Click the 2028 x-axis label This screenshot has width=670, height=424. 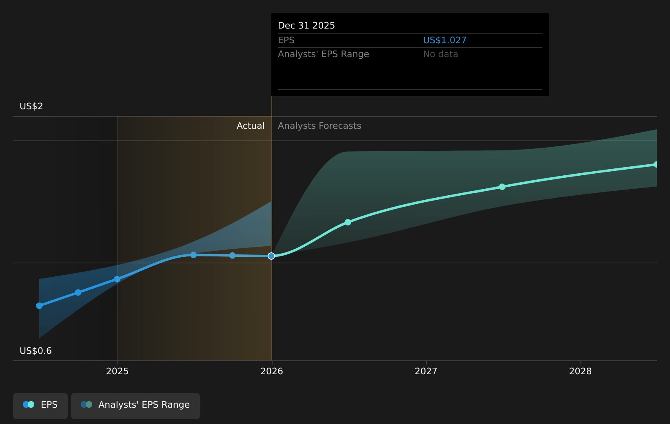580,371
